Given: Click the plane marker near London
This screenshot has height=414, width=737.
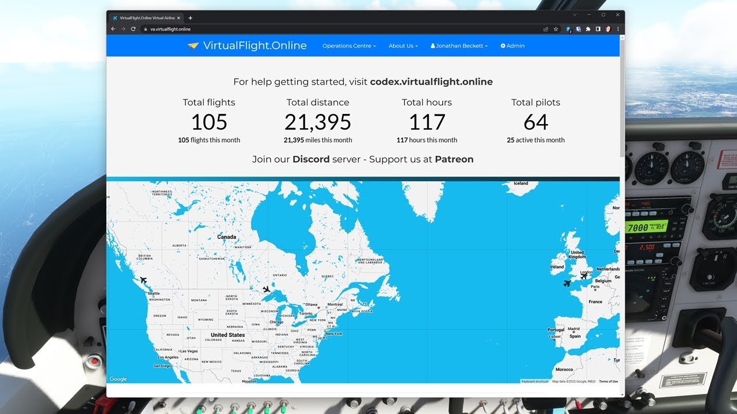Looking at the screenshot, I should pos(584,277).
